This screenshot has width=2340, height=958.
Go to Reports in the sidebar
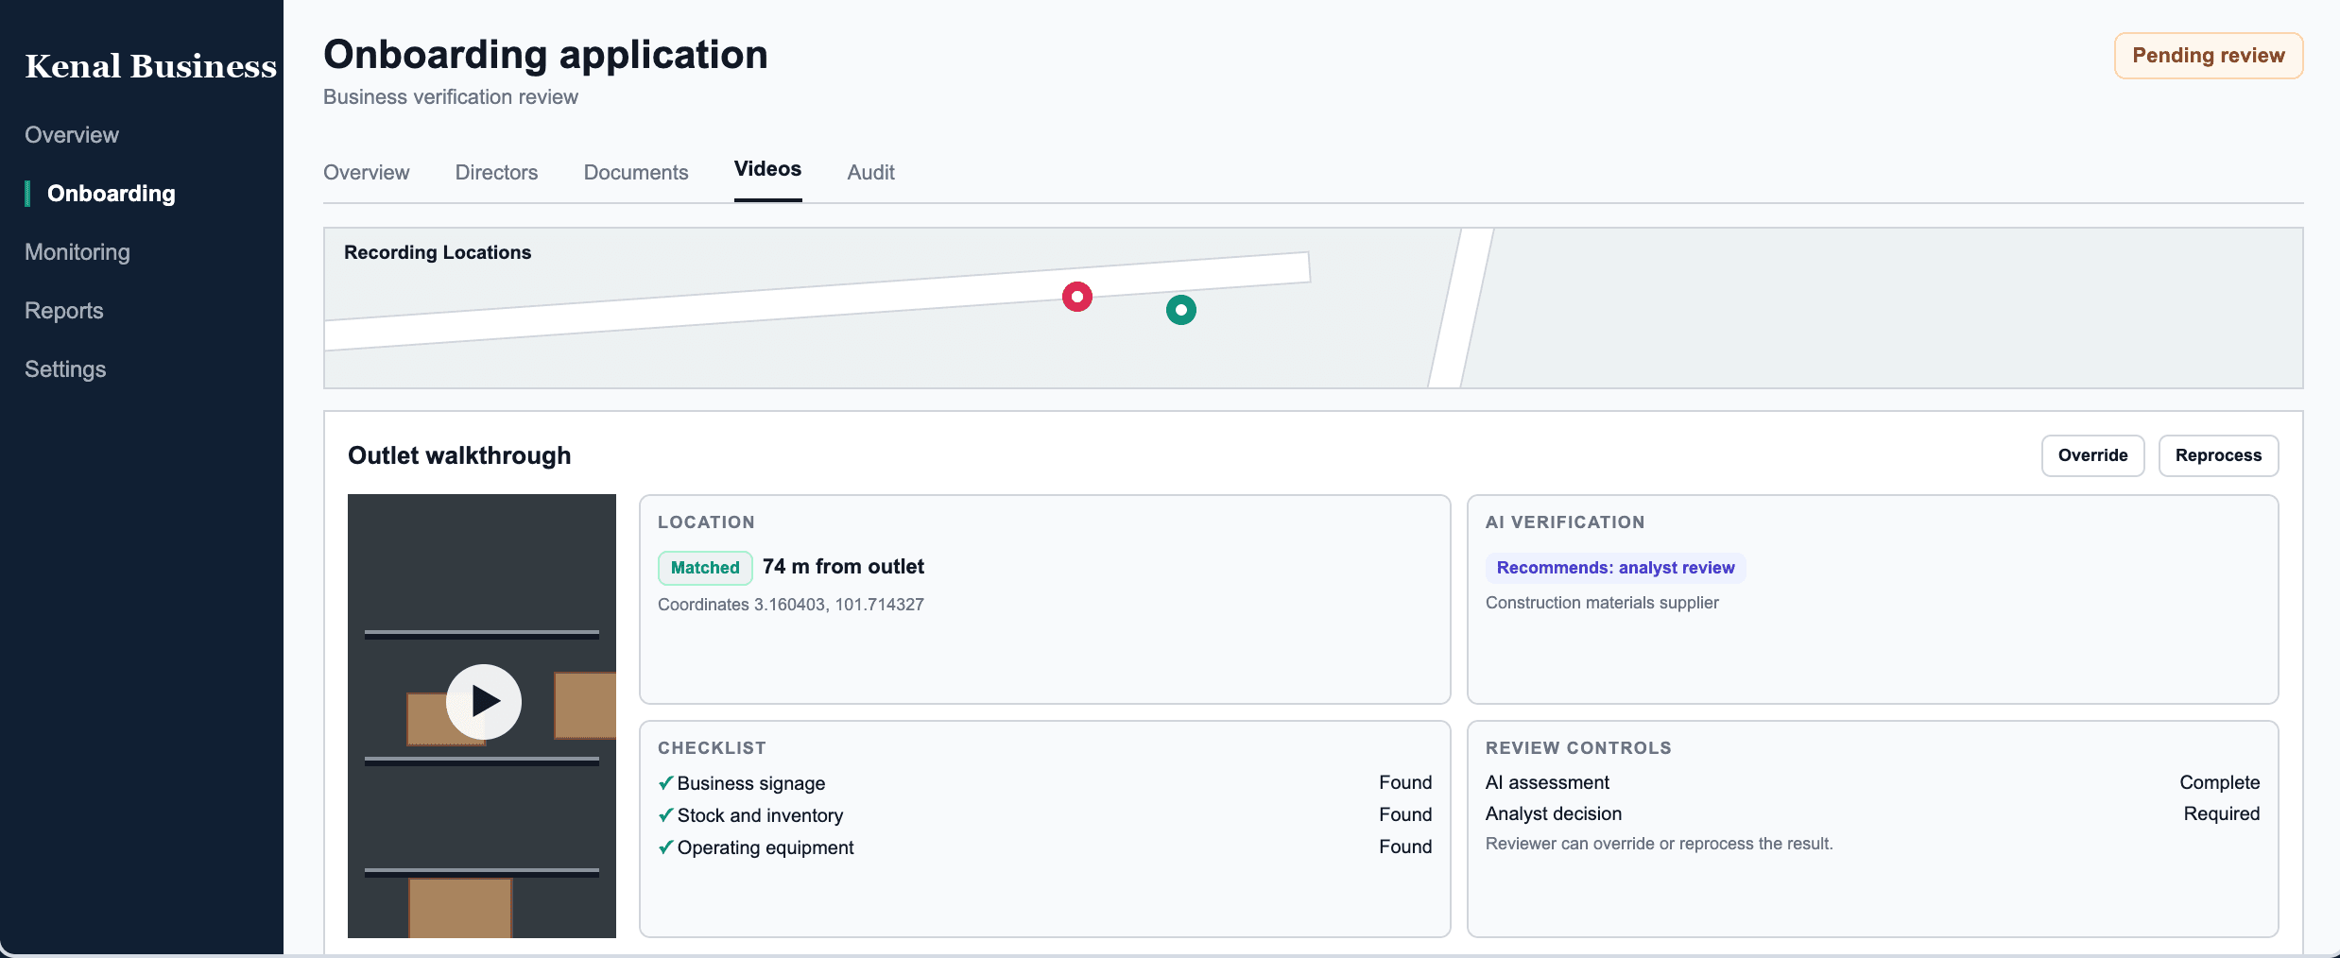[64, 311]
